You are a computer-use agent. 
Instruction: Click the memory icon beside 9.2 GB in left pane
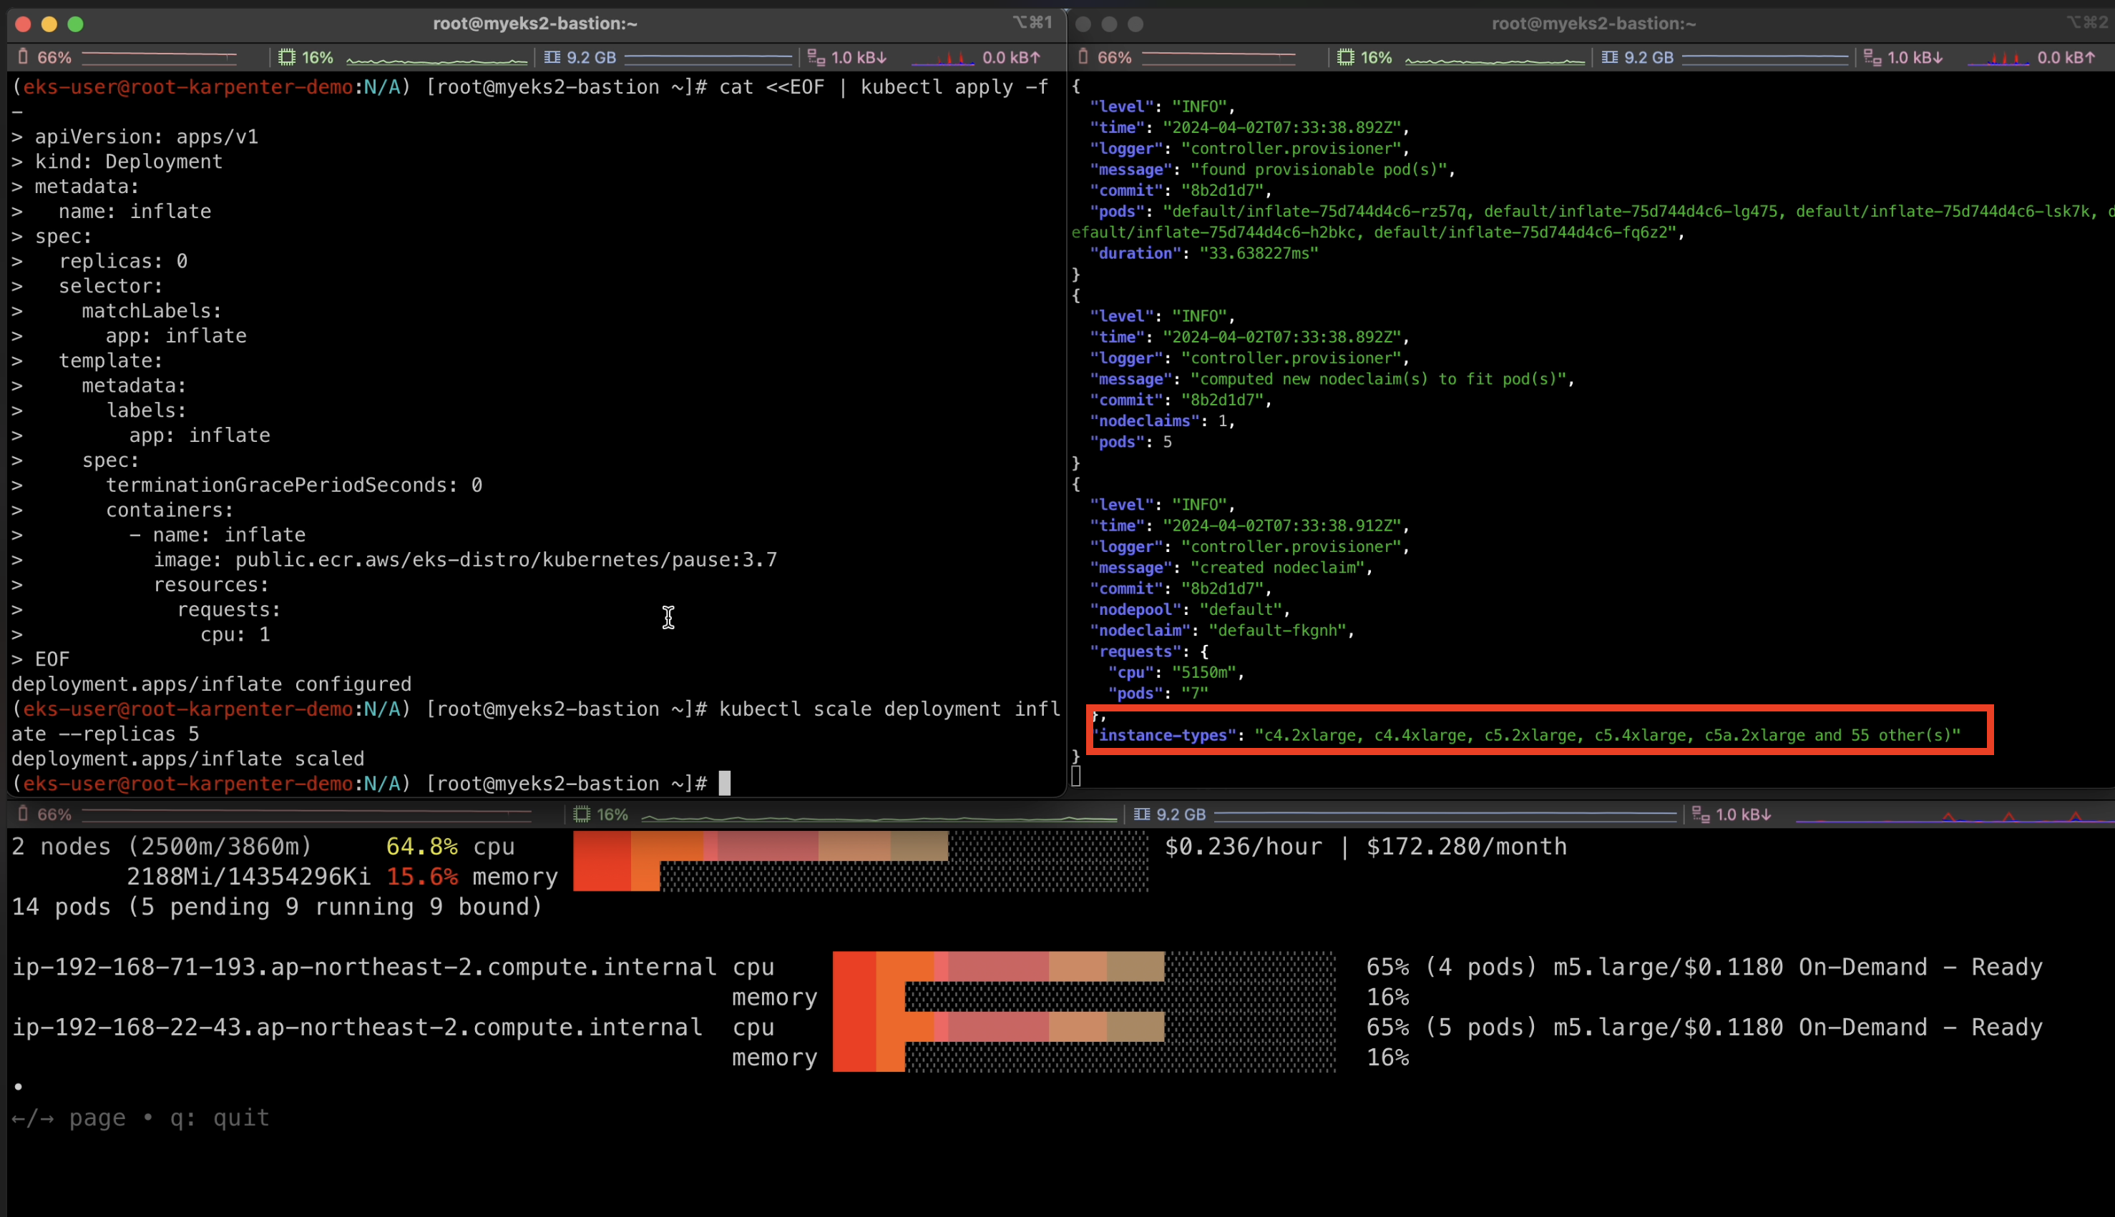coord(552,56)
